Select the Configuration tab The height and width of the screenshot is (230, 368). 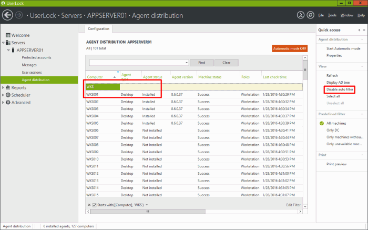tap(99, 28)
